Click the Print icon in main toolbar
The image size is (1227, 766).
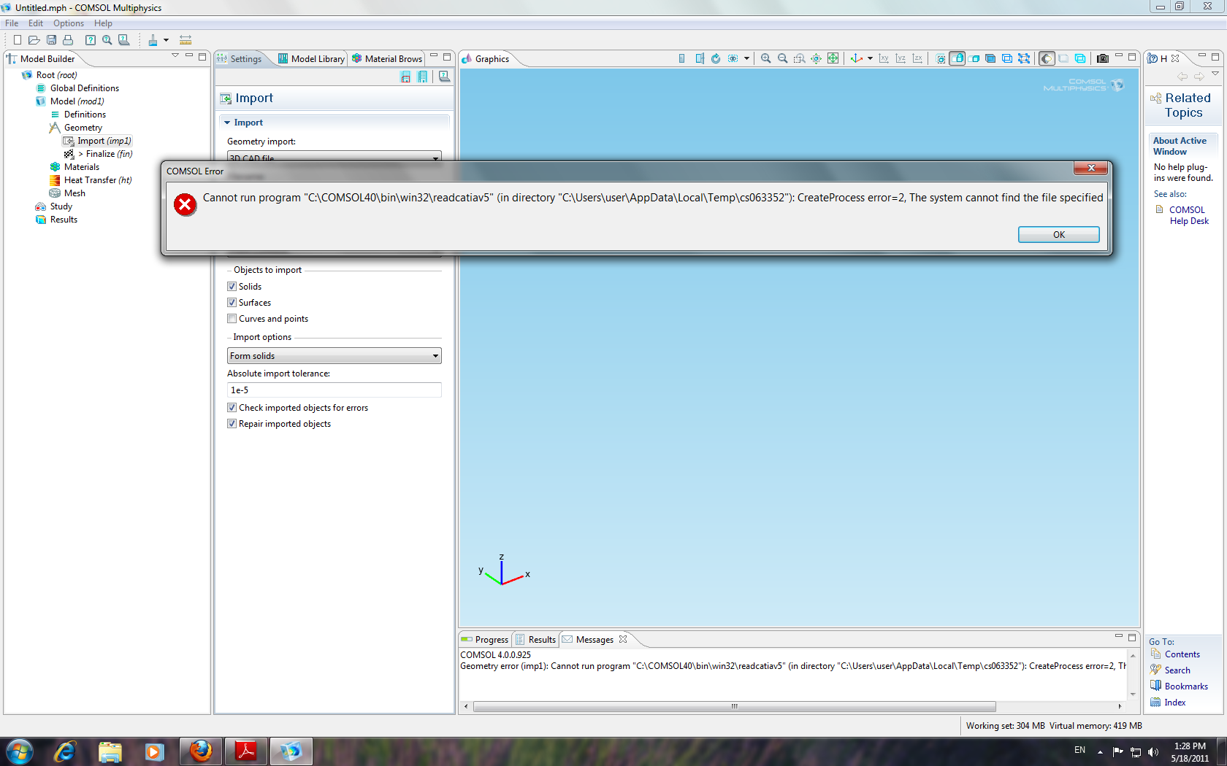click(x=68, y=40)
